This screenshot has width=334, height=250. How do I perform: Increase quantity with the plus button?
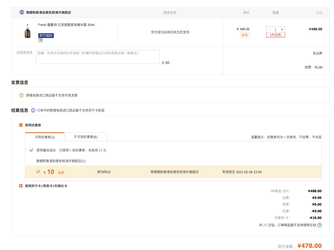pyautogui.click(x=282, y=29)
